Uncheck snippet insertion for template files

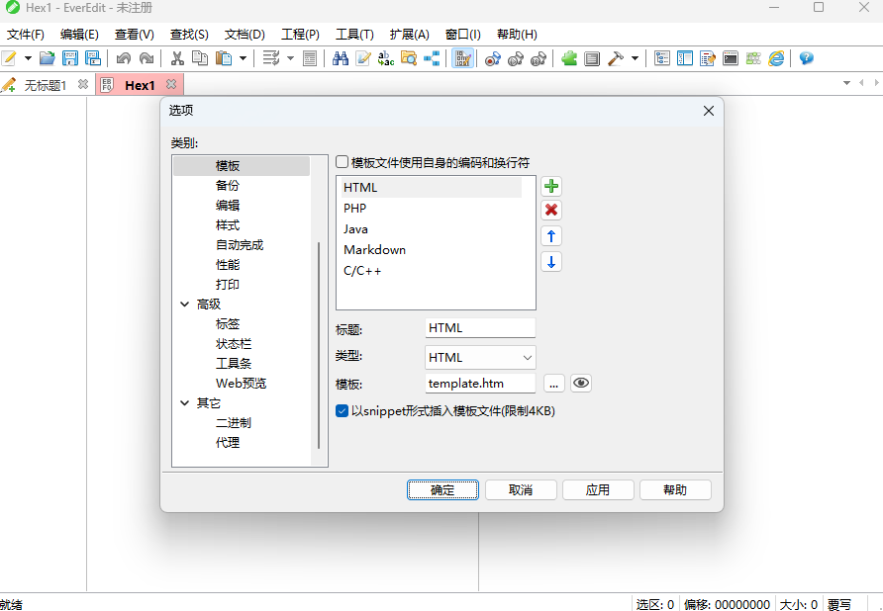342,410
